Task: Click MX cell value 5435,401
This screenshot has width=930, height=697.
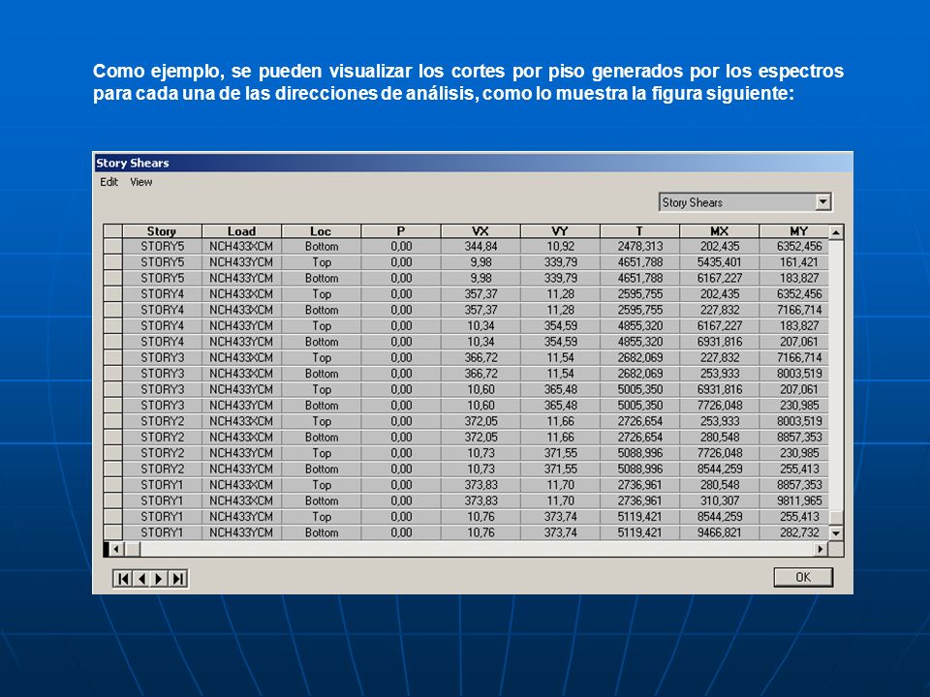Action: pos(720,262)
